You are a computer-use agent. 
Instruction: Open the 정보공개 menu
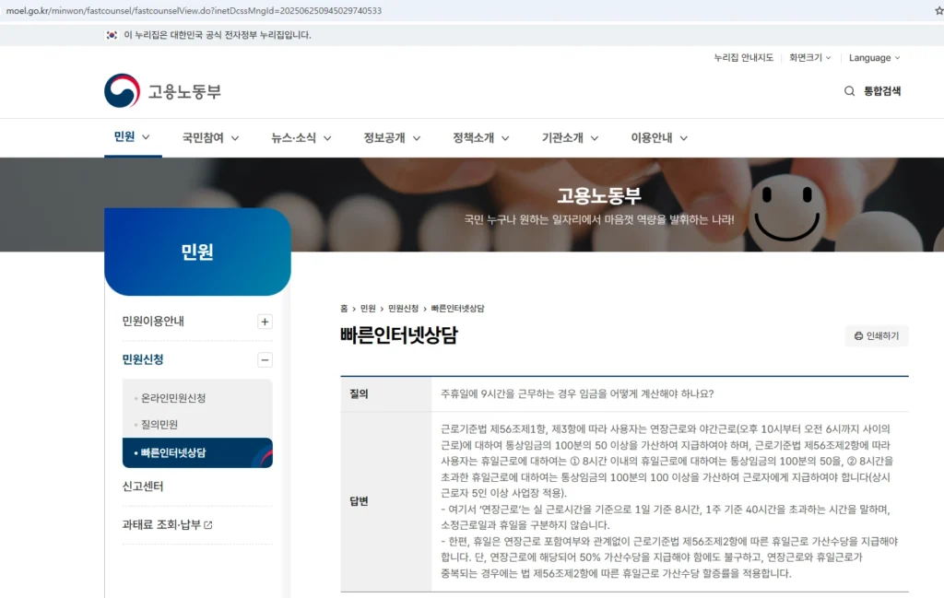(x=392, y=138)
